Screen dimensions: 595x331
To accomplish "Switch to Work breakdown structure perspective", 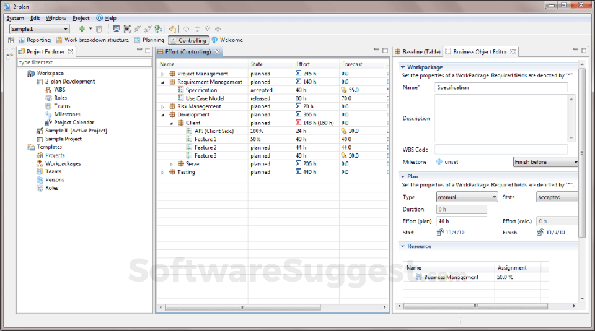I will pos(92,40).
